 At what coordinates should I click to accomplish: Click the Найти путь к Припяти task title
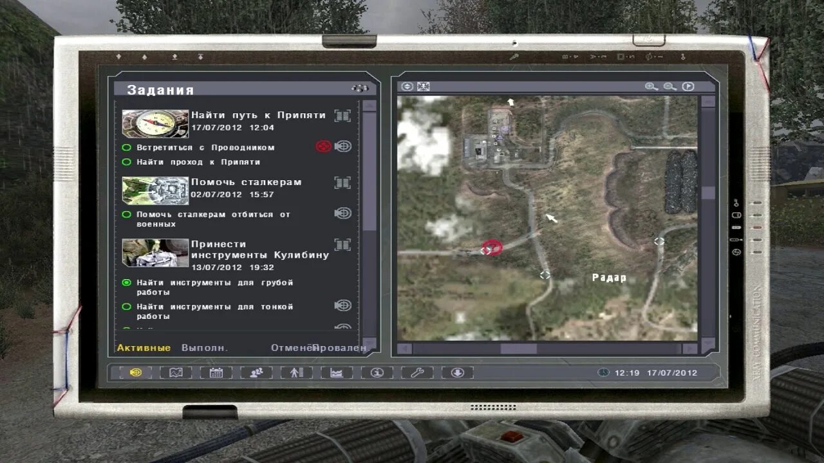tap(259, 115)
